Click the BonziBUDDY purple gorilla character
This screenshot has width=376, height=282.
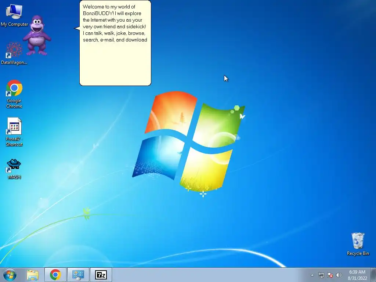pyautogui.click(x=37, y=35)
